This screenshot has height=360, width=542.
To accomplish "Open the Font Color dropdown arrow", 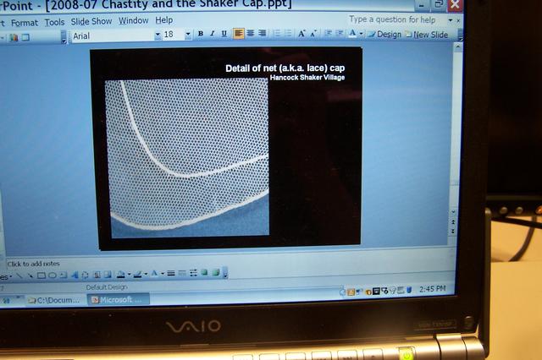I will pyautogui.click(x=361, y=34).
